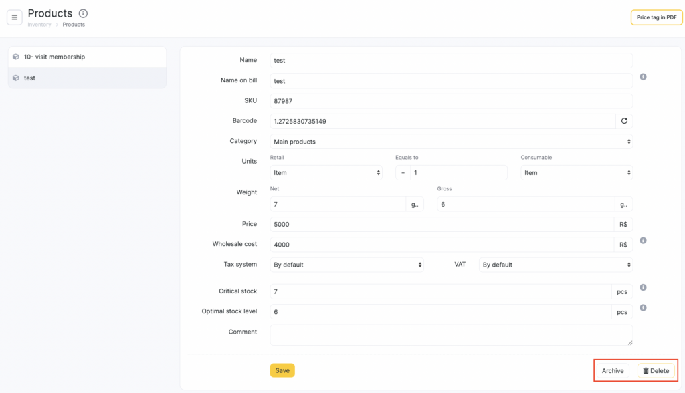Click info icon beside Critical stock

click(643, 287)
